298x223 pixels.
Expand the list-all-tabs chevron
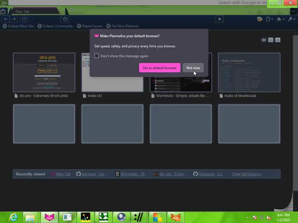pos(293,11)
